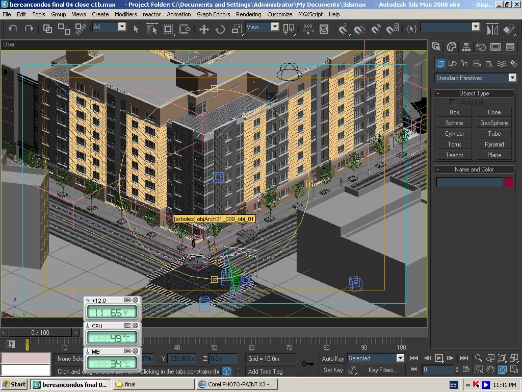Click the Teapot primitive button
Screen dimensions: 522x392
coord(454,155)
